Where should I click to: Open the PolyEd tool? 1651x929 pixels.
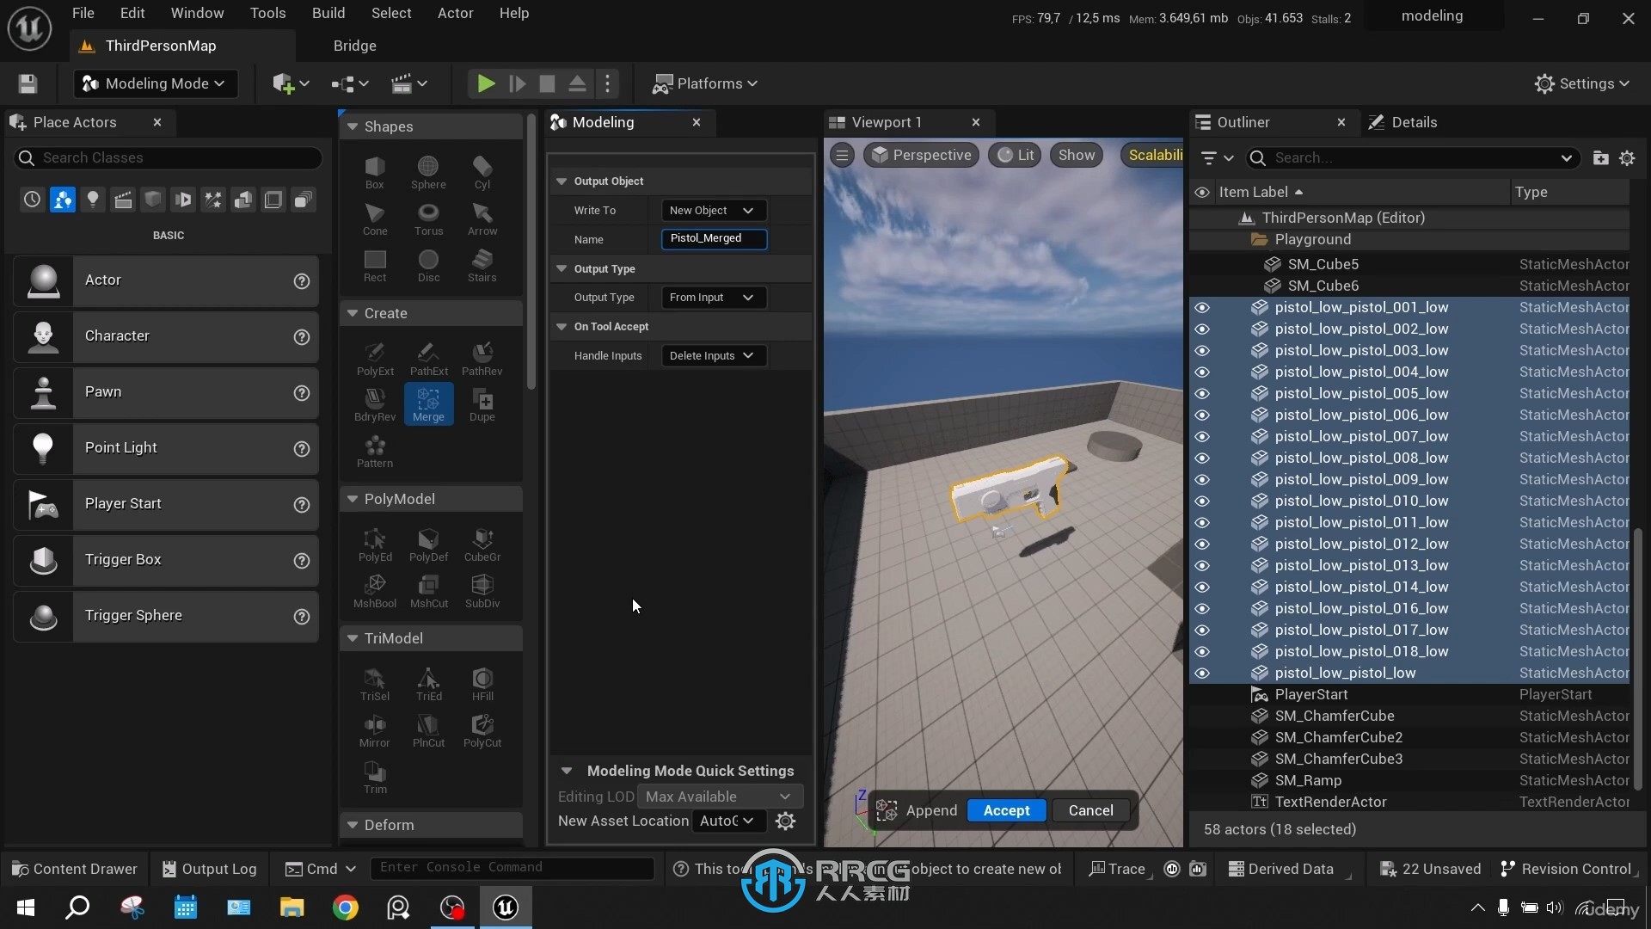pyautogui.click(x=375, y=544)
